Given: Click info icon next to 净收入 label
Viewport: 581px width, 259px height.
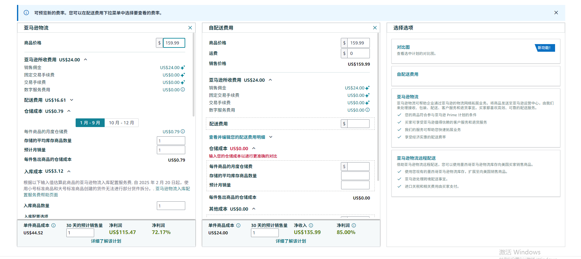Looking at the screenshot, I should click(311, 225).
